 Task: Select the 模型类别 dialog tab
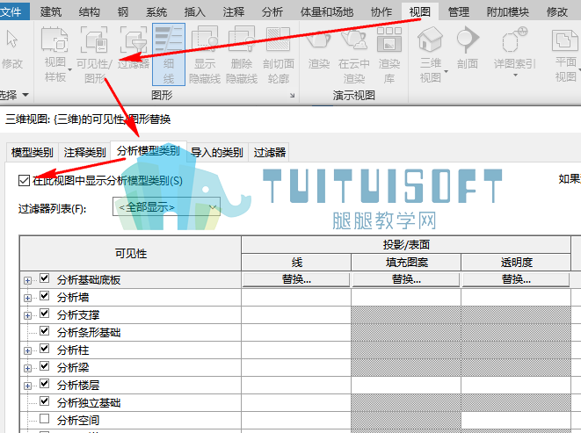pyautogui.click(x=33, y=152)
